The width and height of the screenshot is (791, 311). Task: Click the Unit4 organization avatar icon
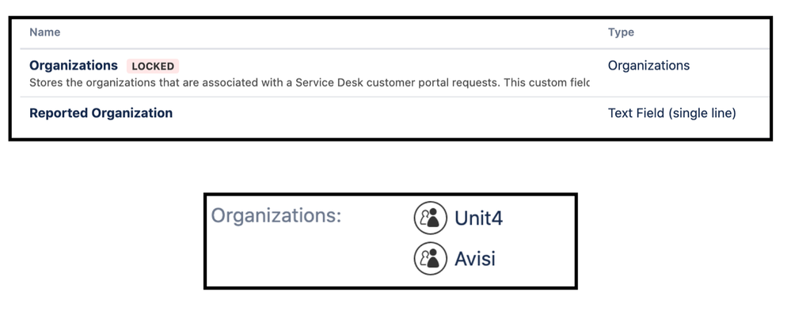pyautogui.click(x=430, y=218)
